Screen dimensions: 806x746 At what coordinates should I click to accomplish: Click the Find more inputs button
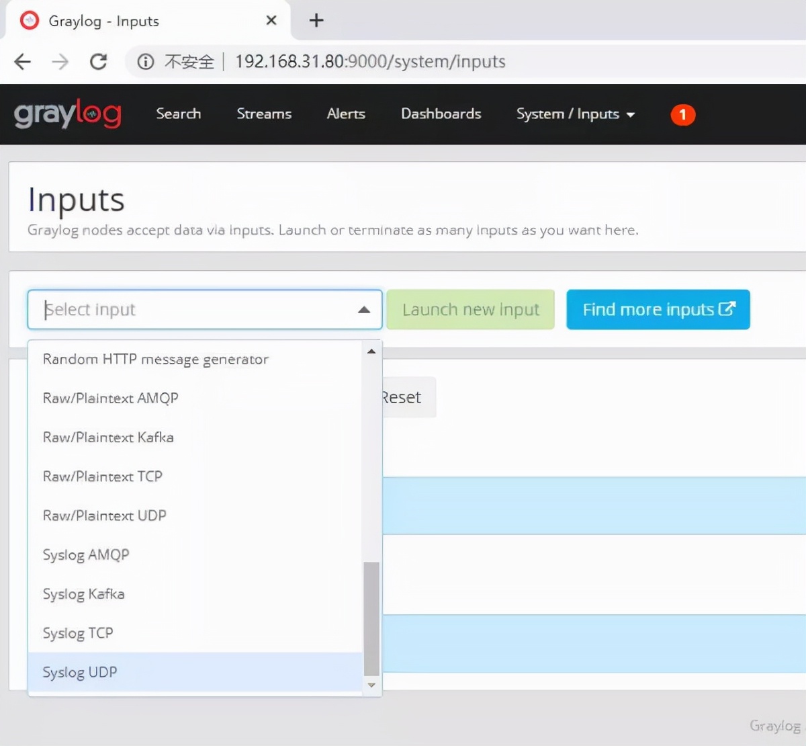[658, 309]
